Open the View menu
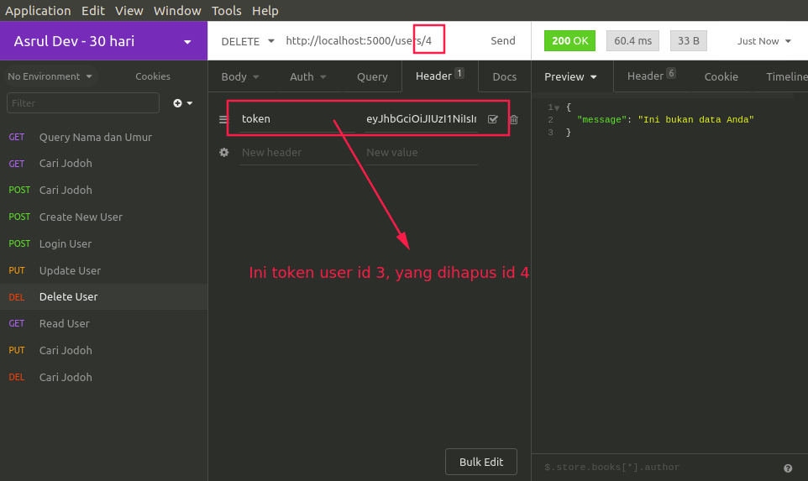The width and height of the screenshot is (808, 481). (x=129, y=10)
